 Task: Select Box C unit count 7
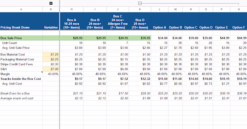pyautogui.click(x=118, y=43)
